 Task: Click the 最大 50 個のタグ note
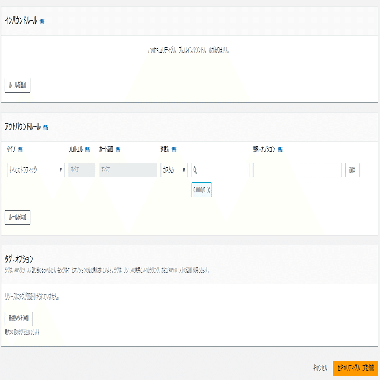coord(22,332)
